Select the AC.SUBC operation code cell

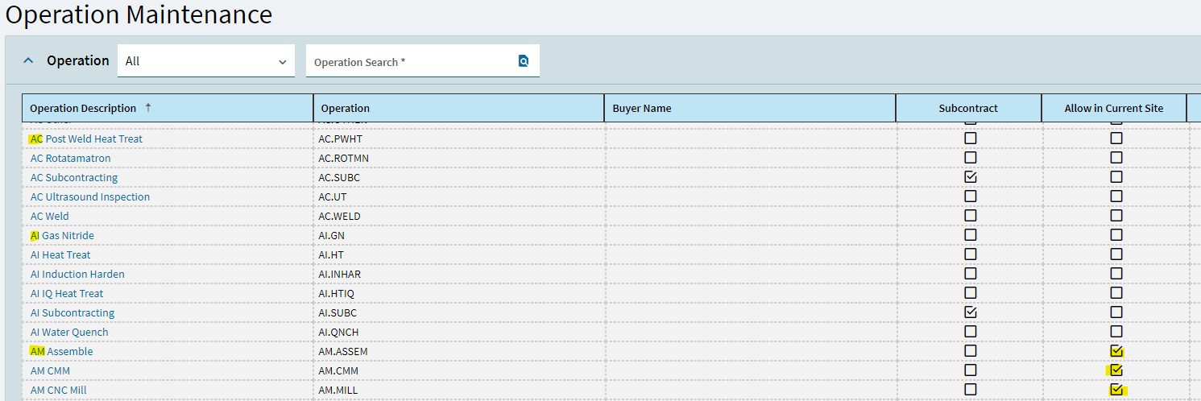tap(459, 177)
